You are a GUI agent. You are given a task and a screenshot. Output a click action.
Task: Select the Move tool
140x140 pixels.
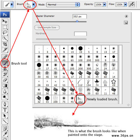pyautogui.click(x=5, y=21)
